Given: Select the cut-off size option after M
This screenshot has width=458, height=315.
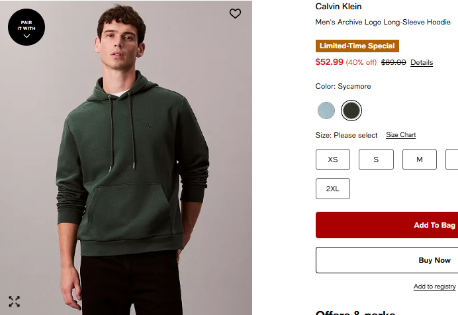Looking at the screenshot, I should (453, 159).
